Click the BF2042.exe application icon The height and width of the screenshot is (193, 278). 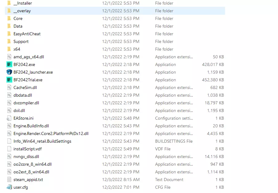(9, 64)
